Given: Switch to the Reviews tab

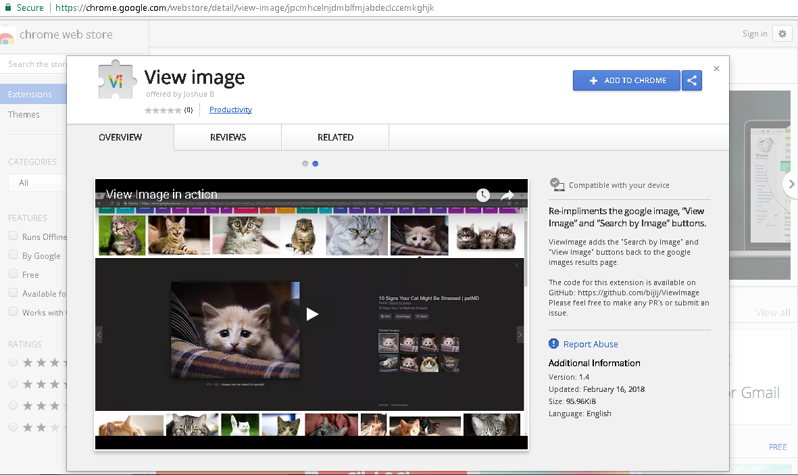Looking at the screenshot, I should click(x=228, y=137).
